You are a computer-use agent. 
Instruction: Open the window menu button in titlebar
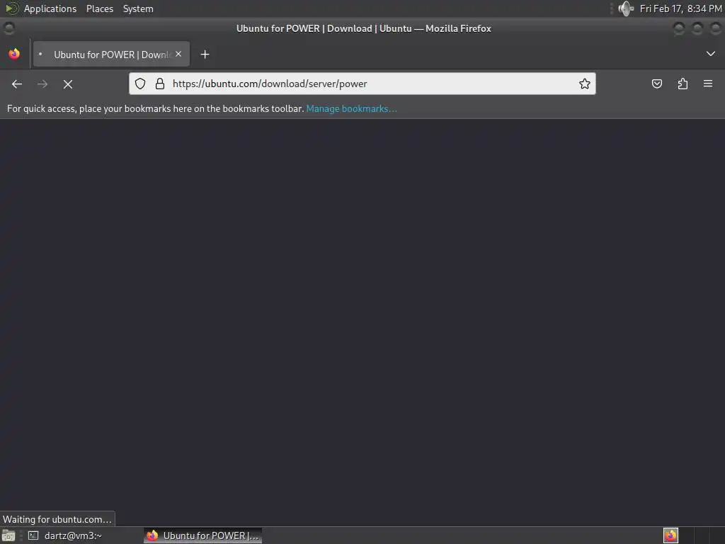(8, 28)
